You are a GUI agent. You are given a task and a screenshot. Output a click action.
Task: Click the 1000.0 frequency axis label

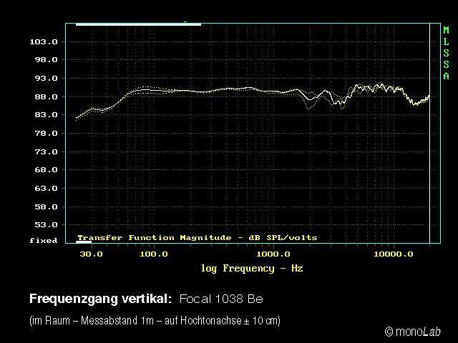pyautogui.click(x=273, y=254)
